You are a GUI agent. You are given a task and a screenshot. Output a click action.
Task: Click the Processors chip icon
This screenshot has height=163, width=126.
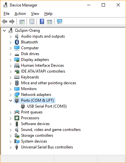(x=17, y=118)
